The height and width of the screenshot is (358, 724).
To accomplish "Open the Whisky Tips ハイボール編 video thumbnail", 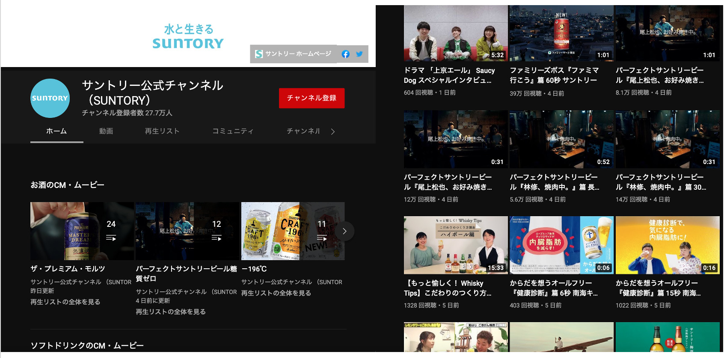I will pos(455,245).
